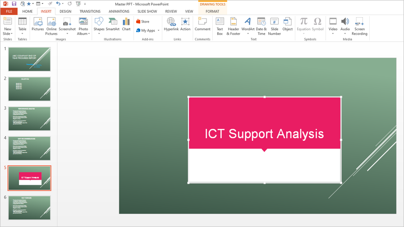Open the SmartArt graphic dialog
The height and width of the screenshot is (227, 404).
(113, 25)
